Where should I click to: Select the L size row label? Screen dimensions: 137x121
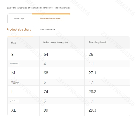[x=12, y=92]
